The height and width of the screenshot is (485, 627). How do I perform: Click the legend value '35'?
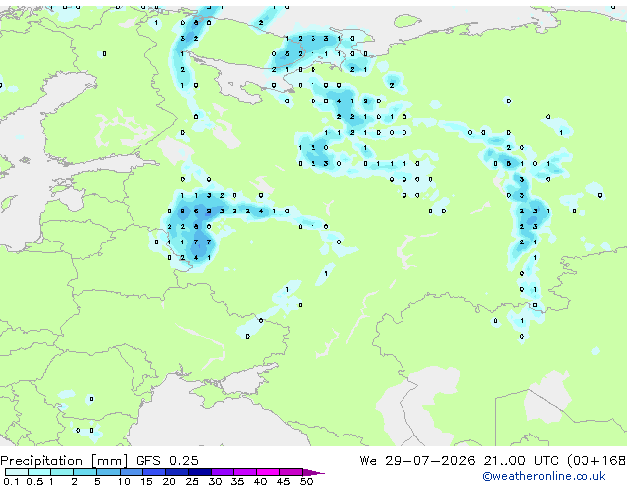(237, 481)
